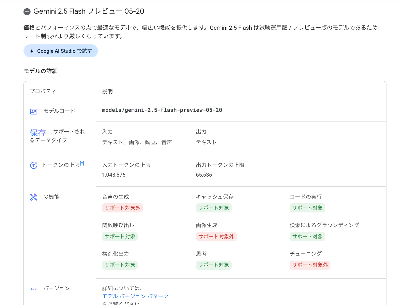Click the sparkle icon in Google AI Studio button
Image resolution: width=403 pixels, height=305 pixels.
pos(31,51)
